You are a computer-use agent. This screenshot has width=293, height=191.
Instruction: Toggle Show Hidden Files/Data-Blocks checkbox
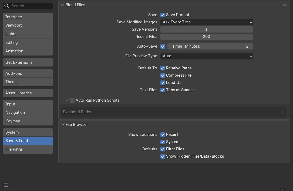(x=163, y=156)
